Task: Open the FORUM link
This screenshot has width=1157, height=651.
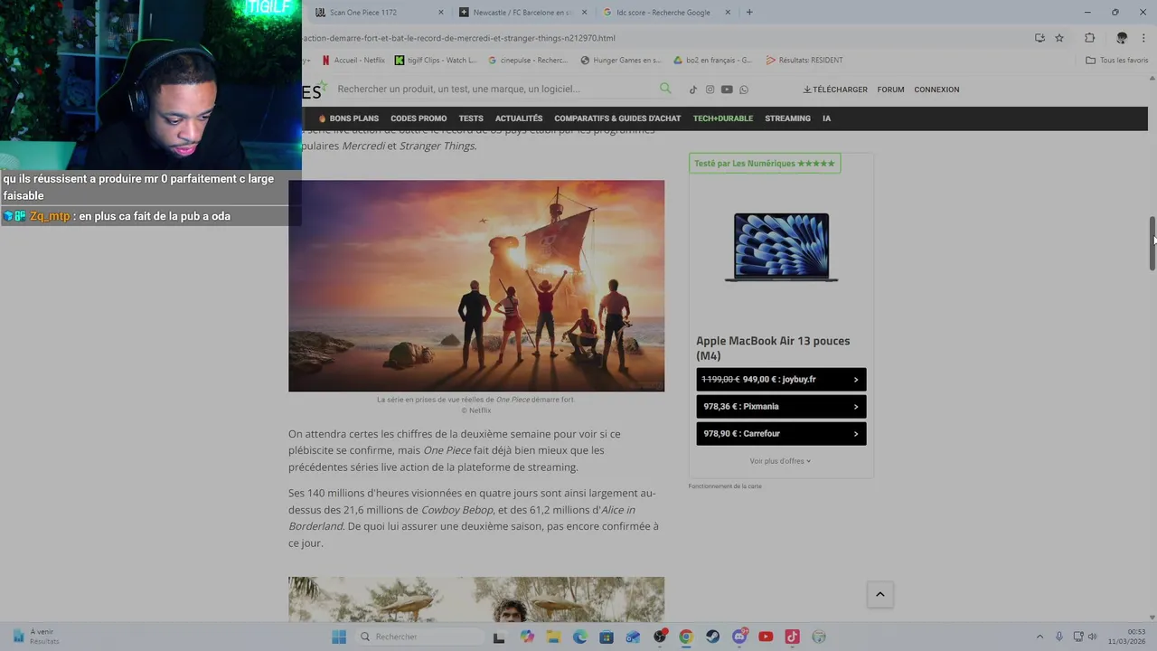Action: [x=890, y=90]
